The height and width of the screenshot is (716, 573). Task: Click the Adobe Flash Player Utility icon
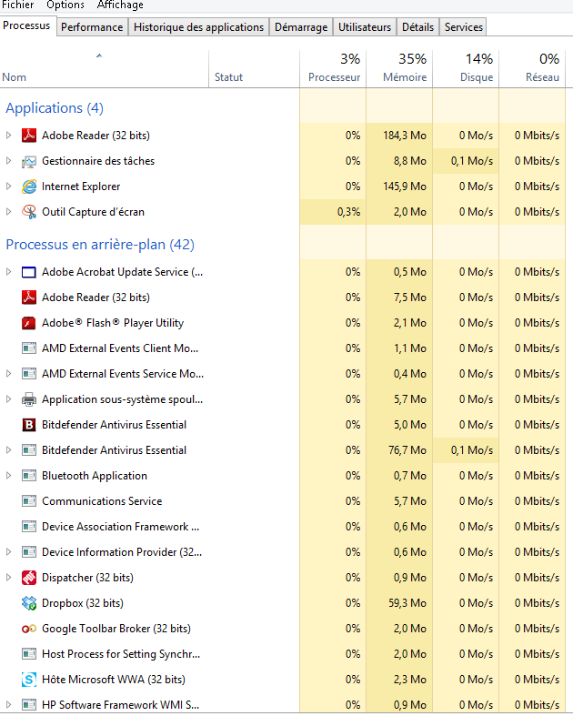(28, 323)
